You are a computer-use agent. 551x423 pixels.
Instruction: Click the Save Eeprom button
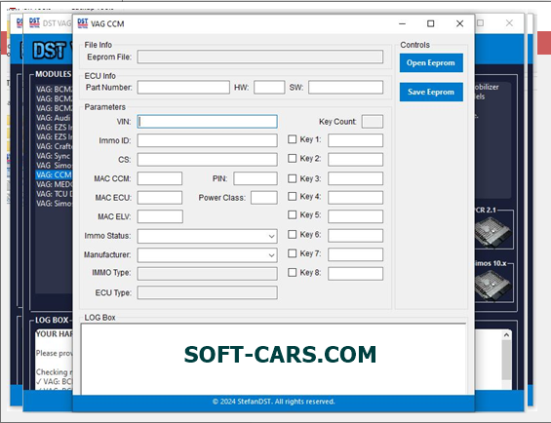(x=431, y=92)
